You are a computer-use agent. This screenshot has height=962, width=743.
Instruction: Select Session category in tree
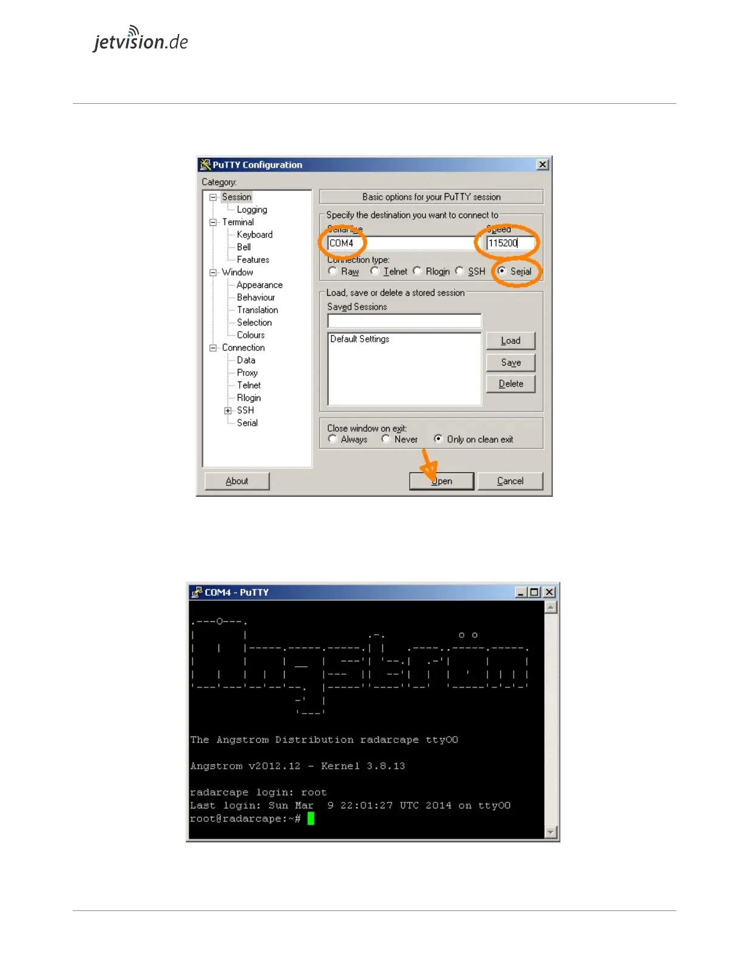(x=237, y=197)
